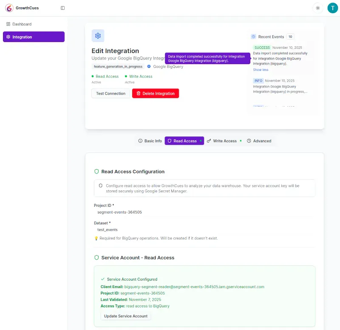Click the shield icon in the info notice

tap(101, 186)
